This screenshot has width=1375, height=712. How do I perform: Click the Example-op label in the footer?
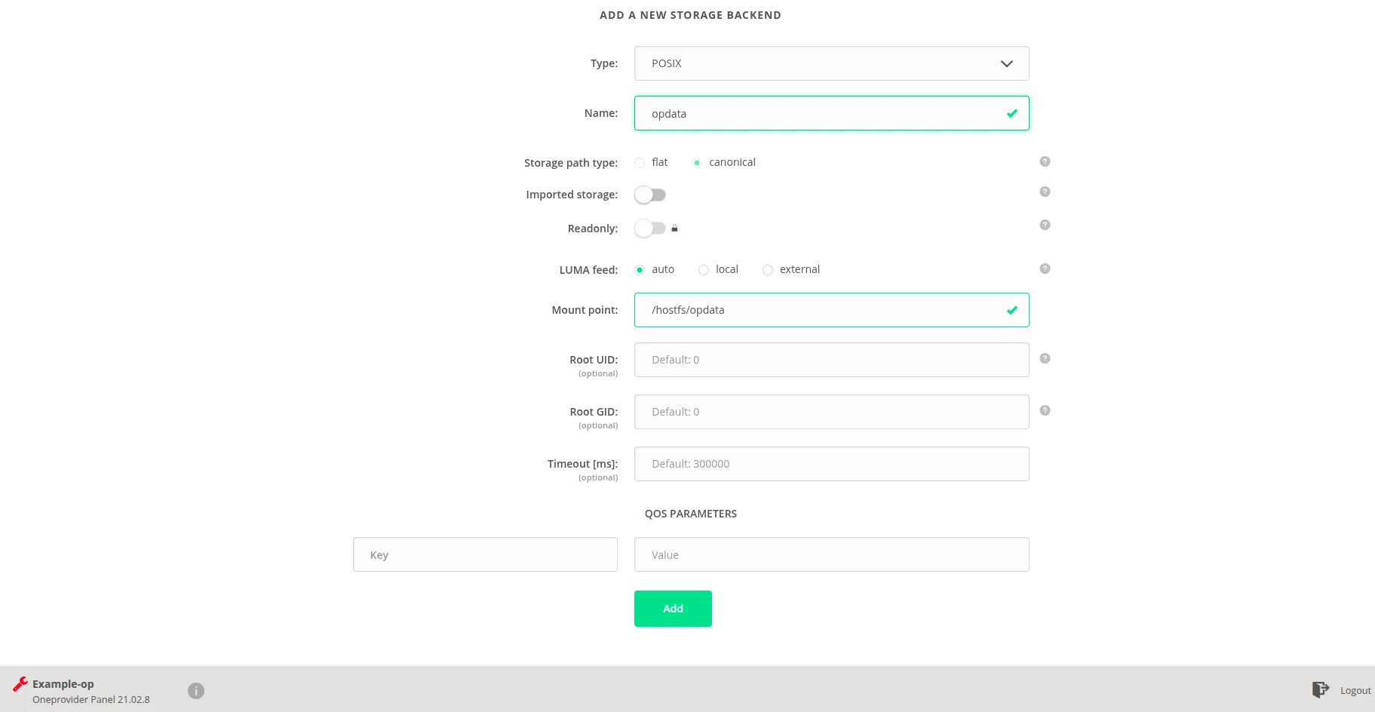63,684
